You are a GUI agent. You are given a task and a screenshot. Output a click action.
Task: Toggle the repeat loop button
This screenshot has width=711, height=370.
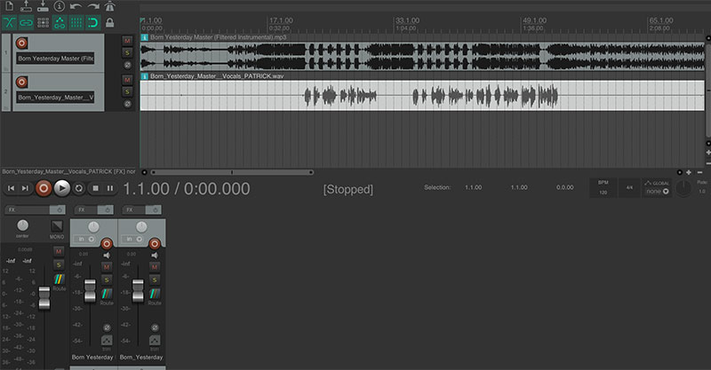click(x=78, y=188)
